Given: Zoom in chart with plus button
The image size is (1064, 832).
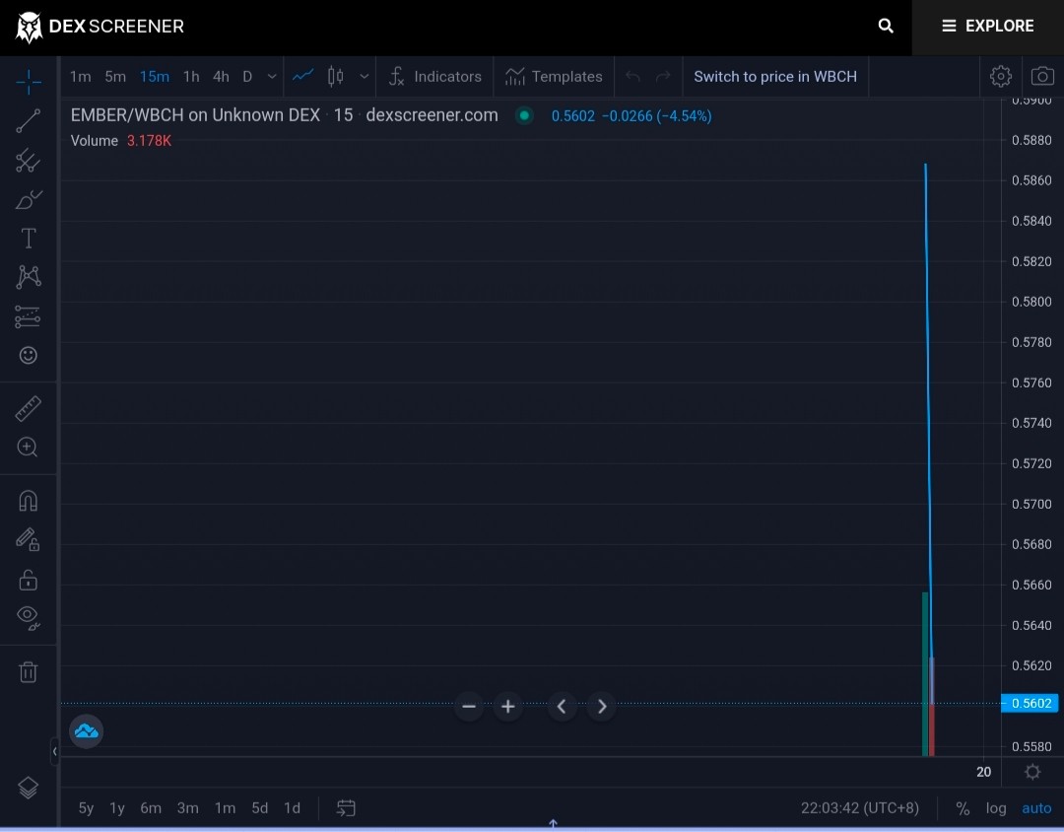Looking at the screenshot, I should coord(508,707).
